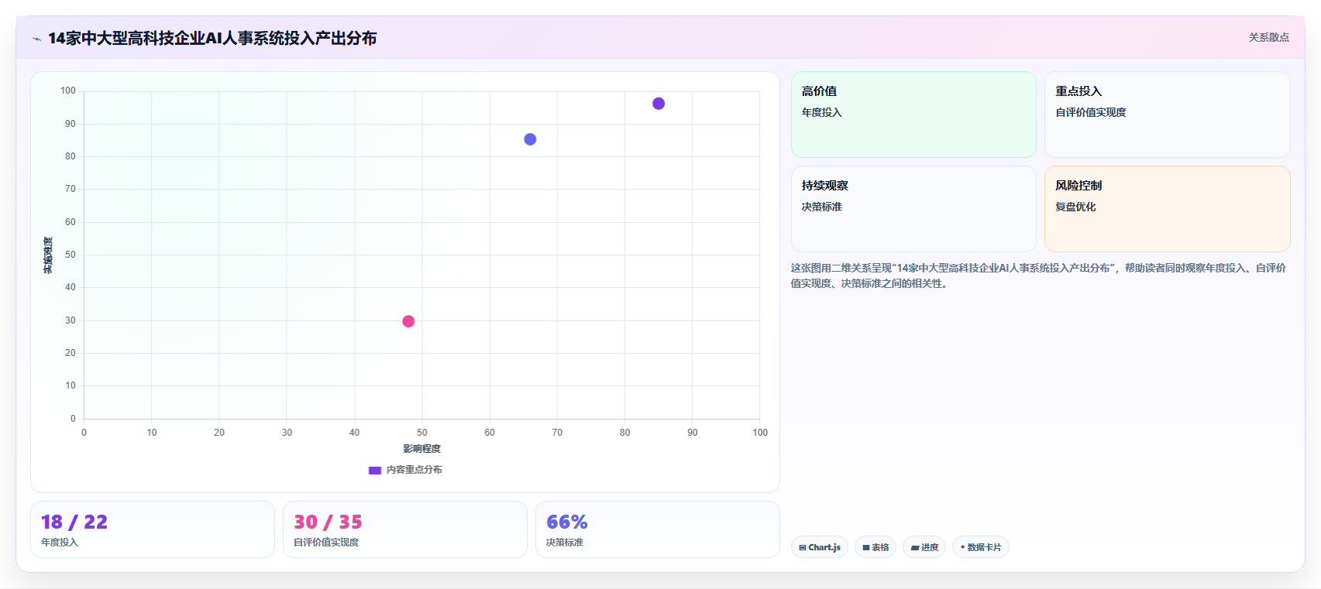The image size is (1321, 589).
Task: Open the 重点投入 自评价值实现度 card
Action: coord(1167,115)
